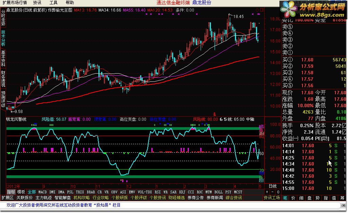The image size is (348, 213).
Task: Open the 关联报价 tab
Action: point(24,198)
